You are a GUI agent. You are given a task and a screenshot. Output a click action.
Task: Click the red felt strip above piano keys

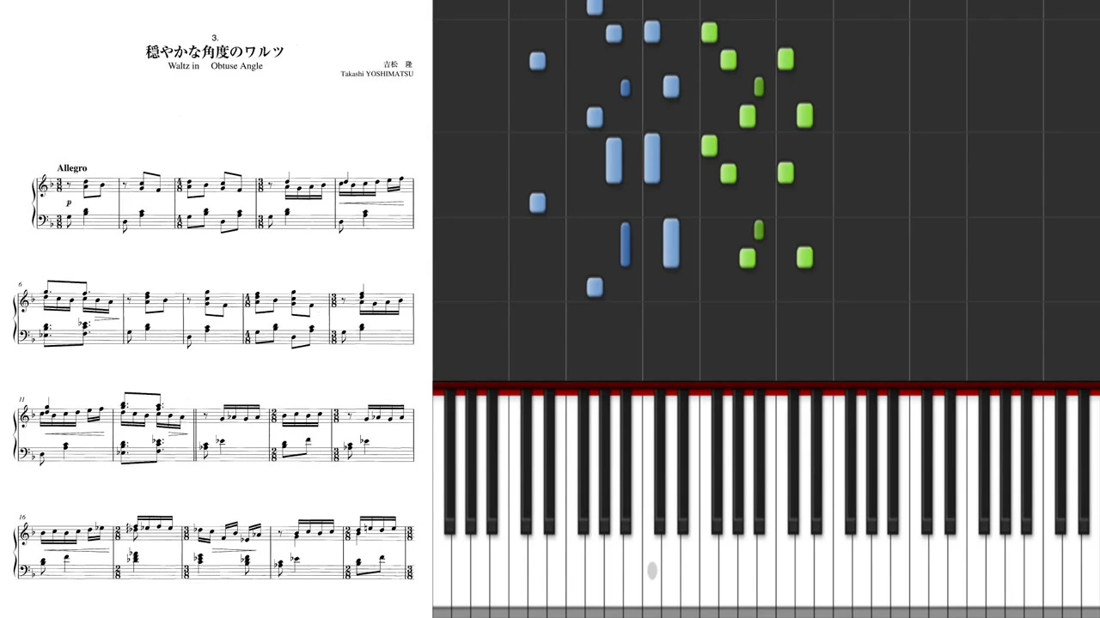(767, 391)
